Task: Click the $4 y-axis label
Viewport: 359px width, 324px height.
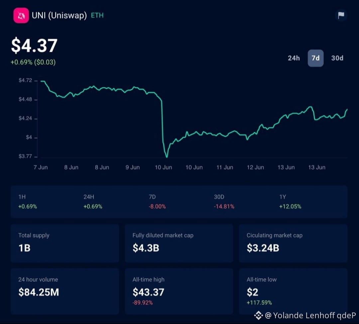Action: click(x=29, y=137)
